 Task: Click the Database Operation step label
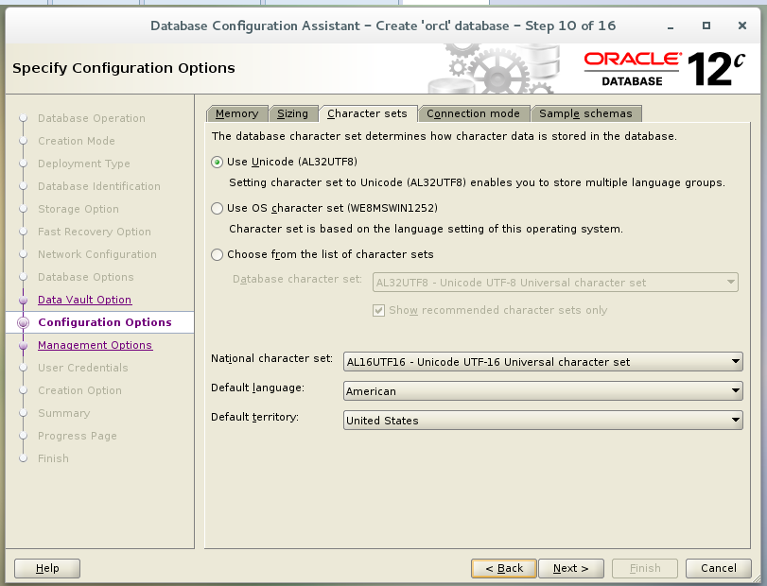(x=92, y=118)
